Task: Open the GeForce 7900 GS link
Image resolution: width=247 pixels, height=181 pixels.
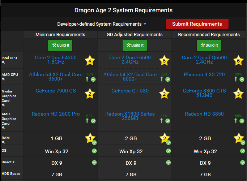Action: pyautogui.click(x=56, y=91)
